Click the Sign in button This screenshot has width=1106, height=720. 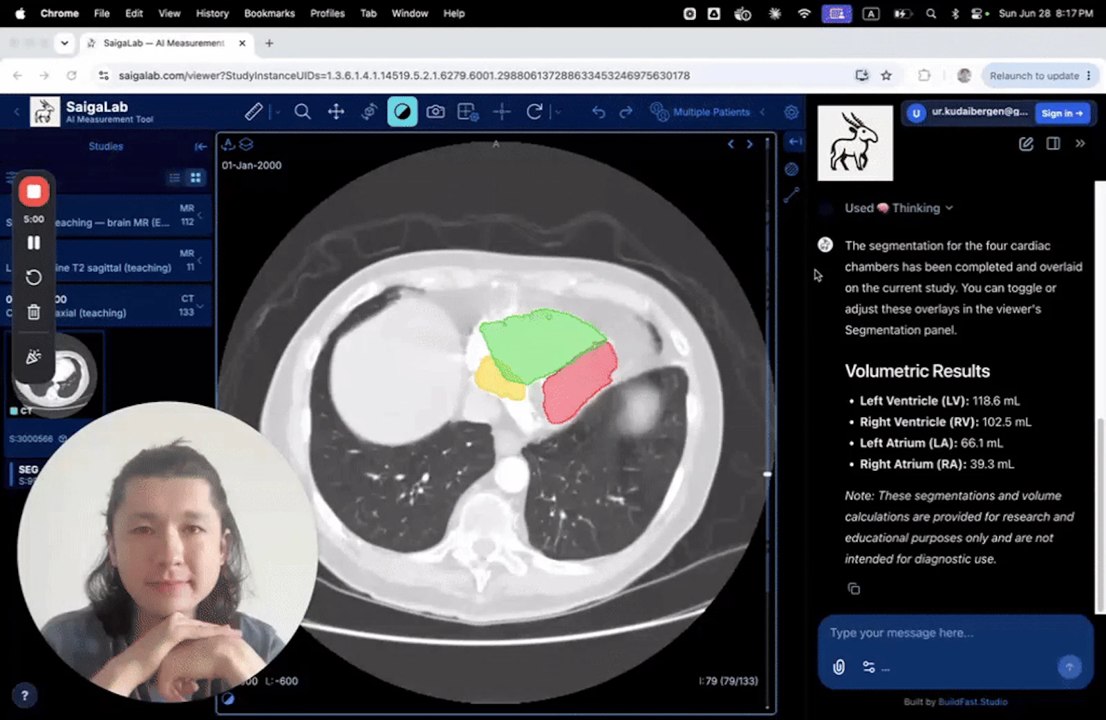click(x=1062, y=113)
